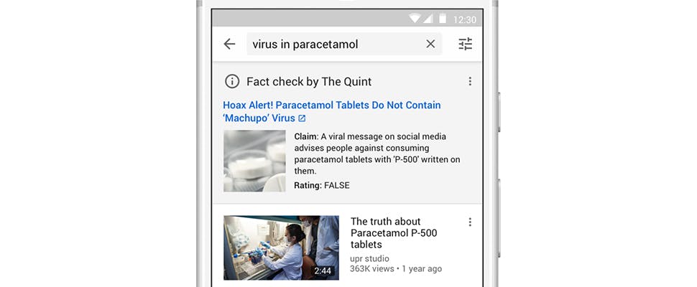The image size is (697, 287).
Task: Open Hoax Alert Paracetamol Tablets headline link
Action: (331, 111)
